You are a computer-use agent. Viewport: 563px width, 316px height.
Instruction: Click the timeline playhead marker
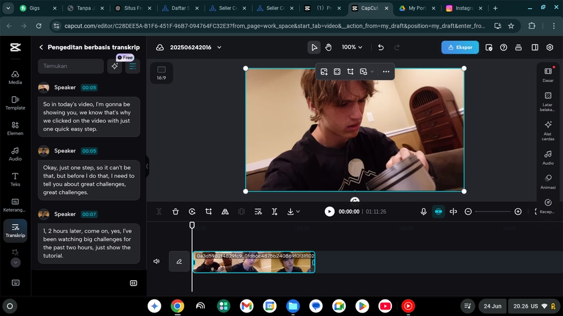point(192,225)
